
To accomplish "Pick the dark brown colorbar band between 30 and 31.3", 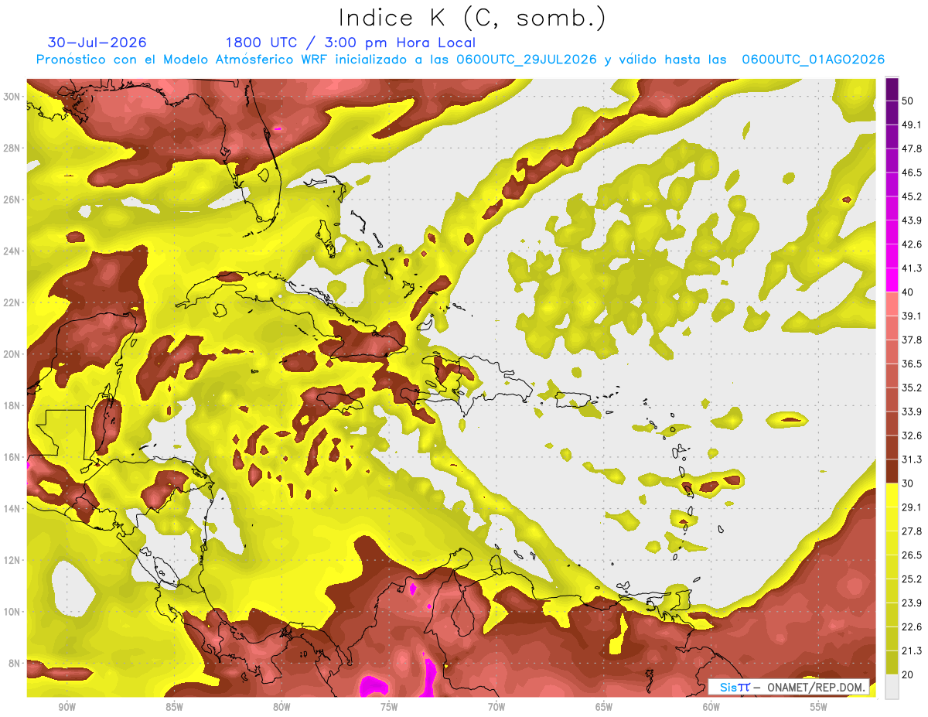I will (892, 471).
